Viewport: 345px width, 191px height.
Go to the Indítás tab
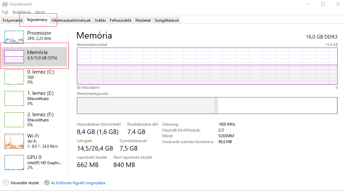click(x=100, y=20)
